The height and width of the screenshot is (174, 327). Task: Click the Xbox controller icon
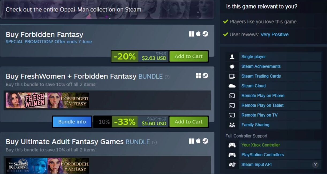click(x=232, y=145)
